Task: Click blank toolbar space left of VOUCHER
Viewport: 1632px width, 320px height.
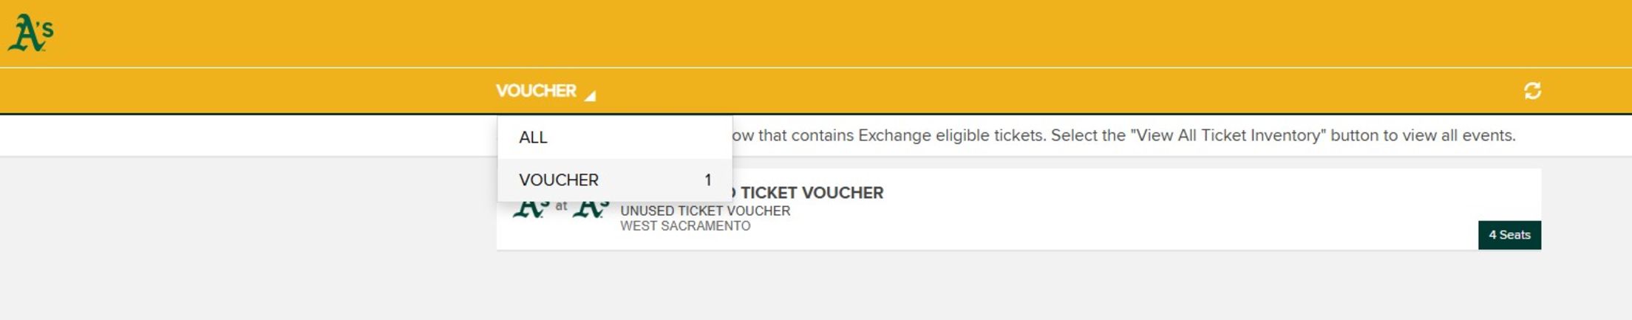Action: tap(244, 91)
